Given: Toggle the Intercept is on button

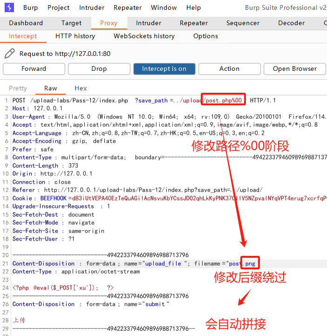Looking at the screenshot, I should 164,69.
